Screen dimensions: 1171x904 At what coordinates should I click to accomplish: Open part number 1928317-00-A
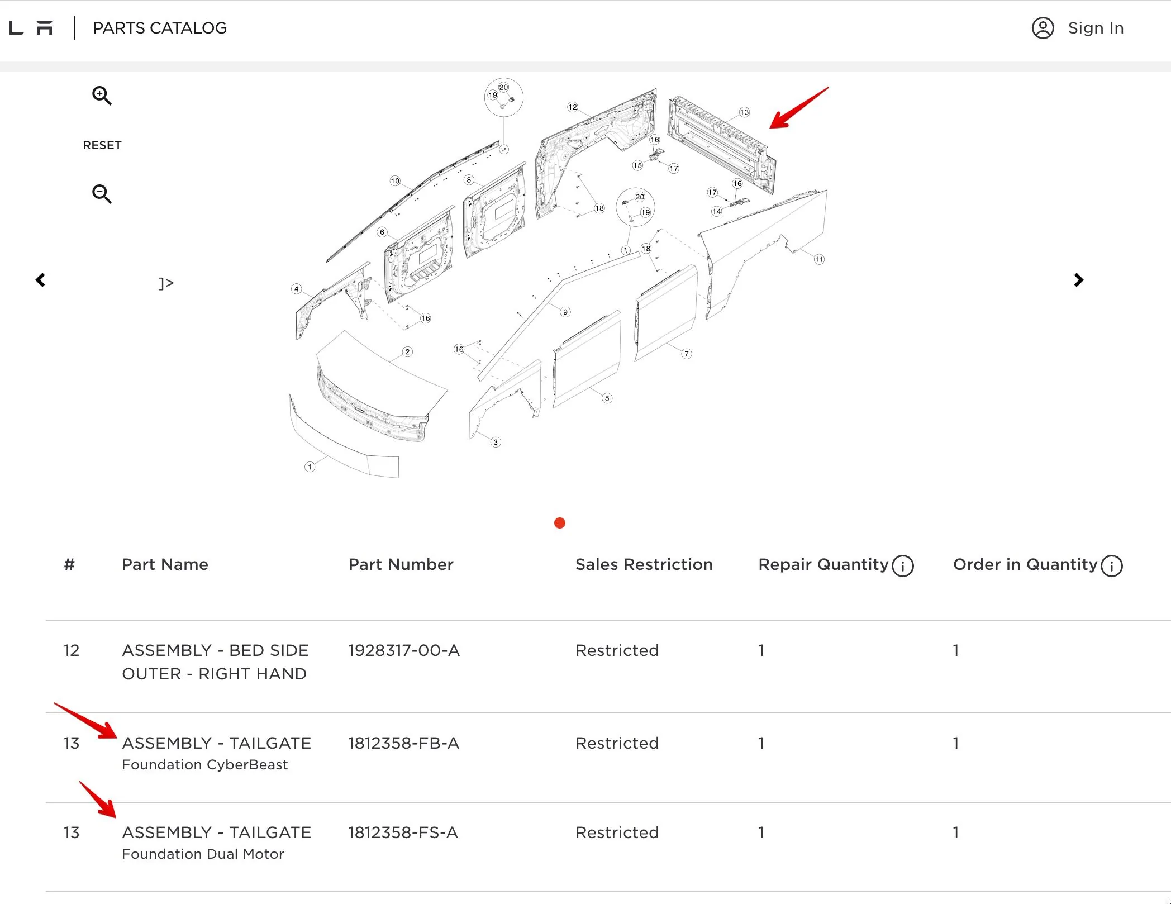404,650
